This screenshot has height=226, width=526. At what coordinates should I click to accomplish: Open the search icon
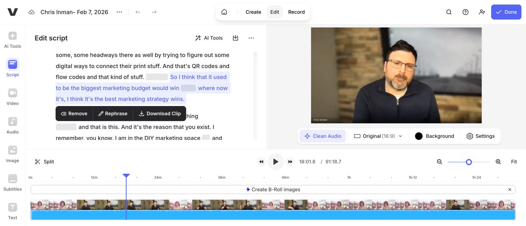449,12
